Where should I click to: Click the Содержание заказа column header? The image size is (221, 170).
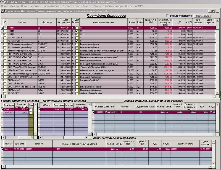click(x=145, y=107)
